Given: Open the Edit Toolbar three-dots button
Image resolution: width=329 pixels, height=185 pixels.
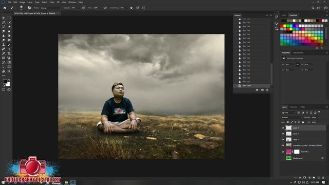Looking at the screenshot, I should tap(4, 76).
